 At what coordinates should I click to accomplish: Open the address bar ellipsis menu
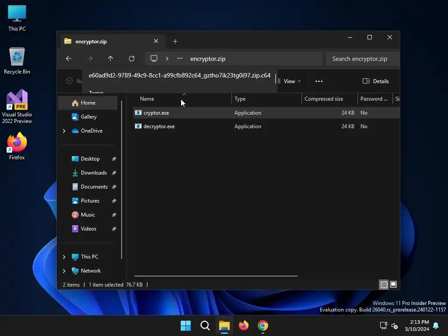pyautogui.click(x=180, y=59)
